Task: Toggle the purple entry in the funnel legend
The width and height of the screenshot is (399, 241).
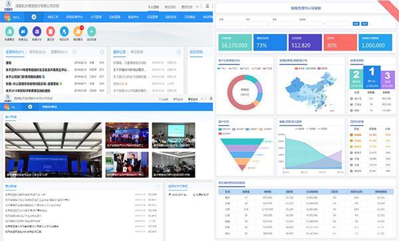Action: (x=238, y=129)
